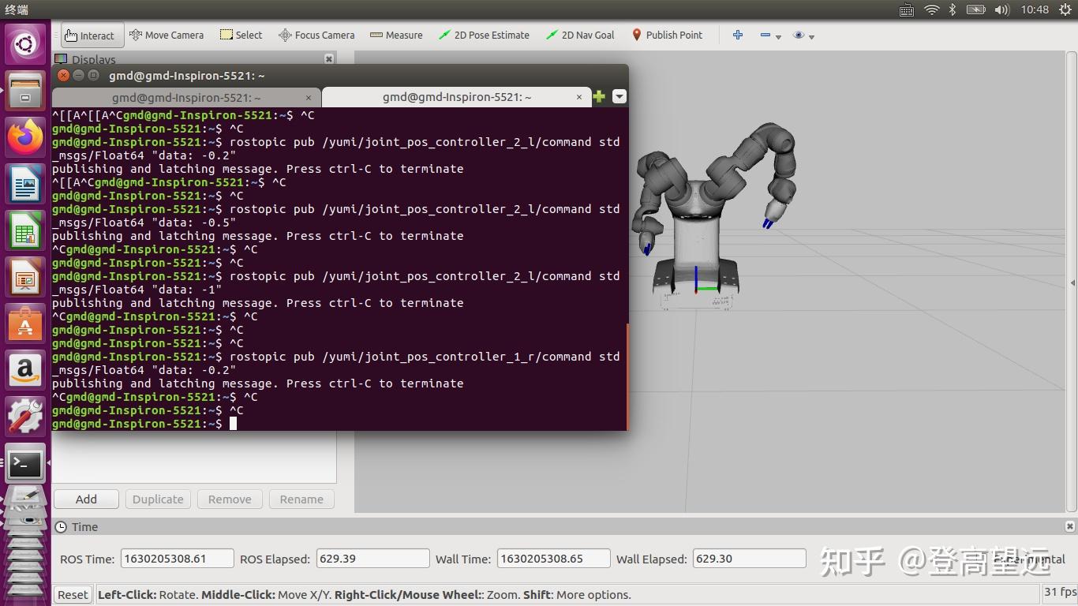Open the terminal tab list dropdown

tap(619, 96)
